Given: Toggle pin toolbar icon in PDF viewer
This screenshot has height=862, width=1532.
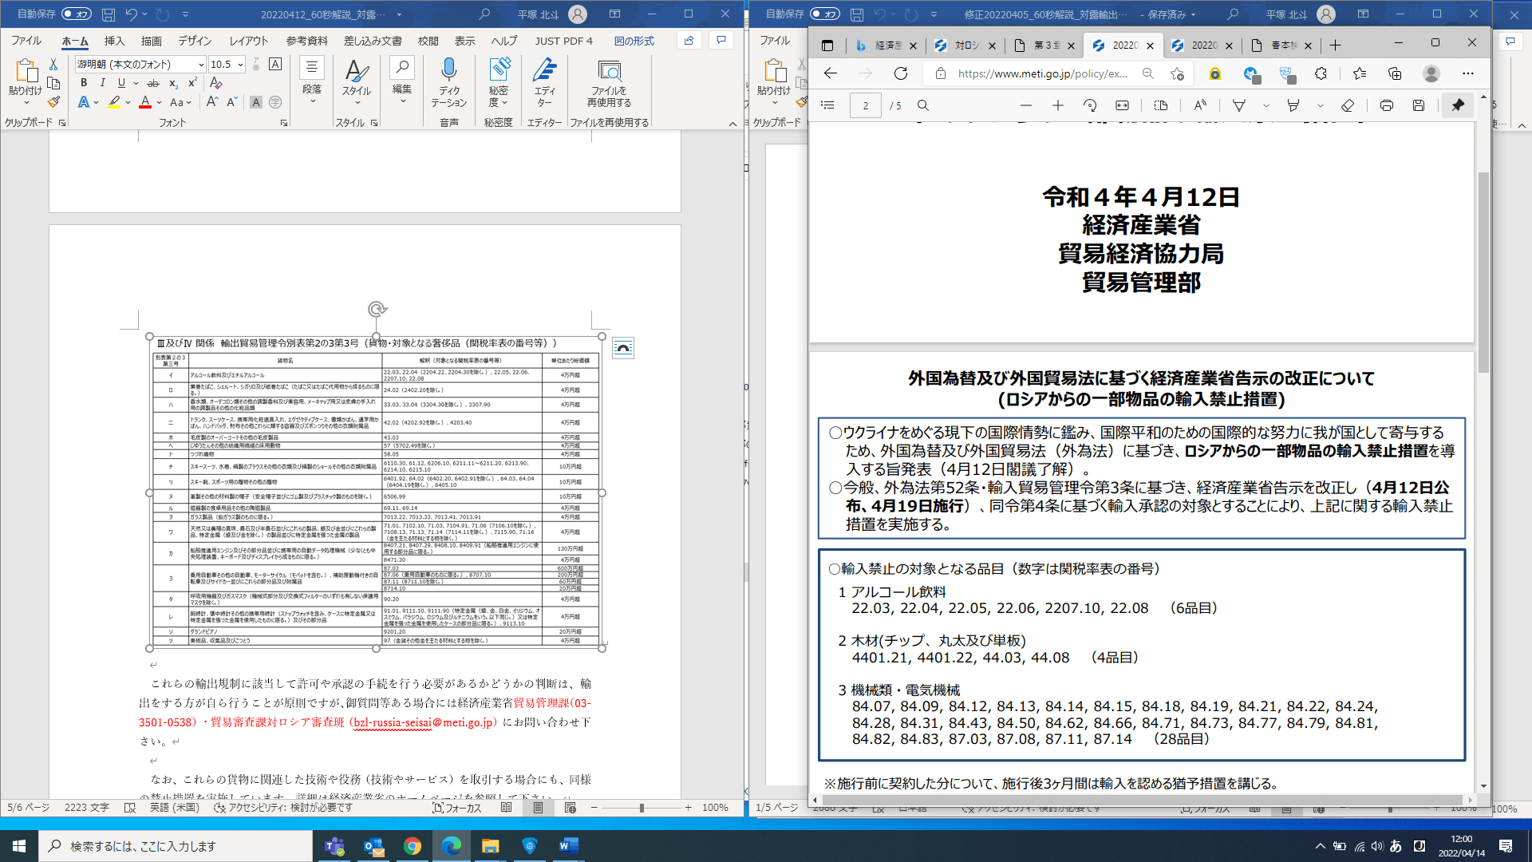Looking at the screenshot, I should tap(1458, 105).
